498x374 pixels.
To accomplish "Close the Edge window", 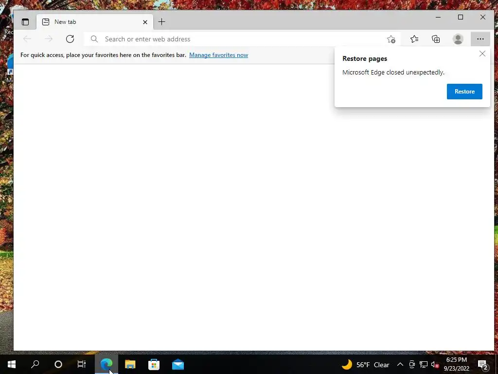I will coord(483,17).
